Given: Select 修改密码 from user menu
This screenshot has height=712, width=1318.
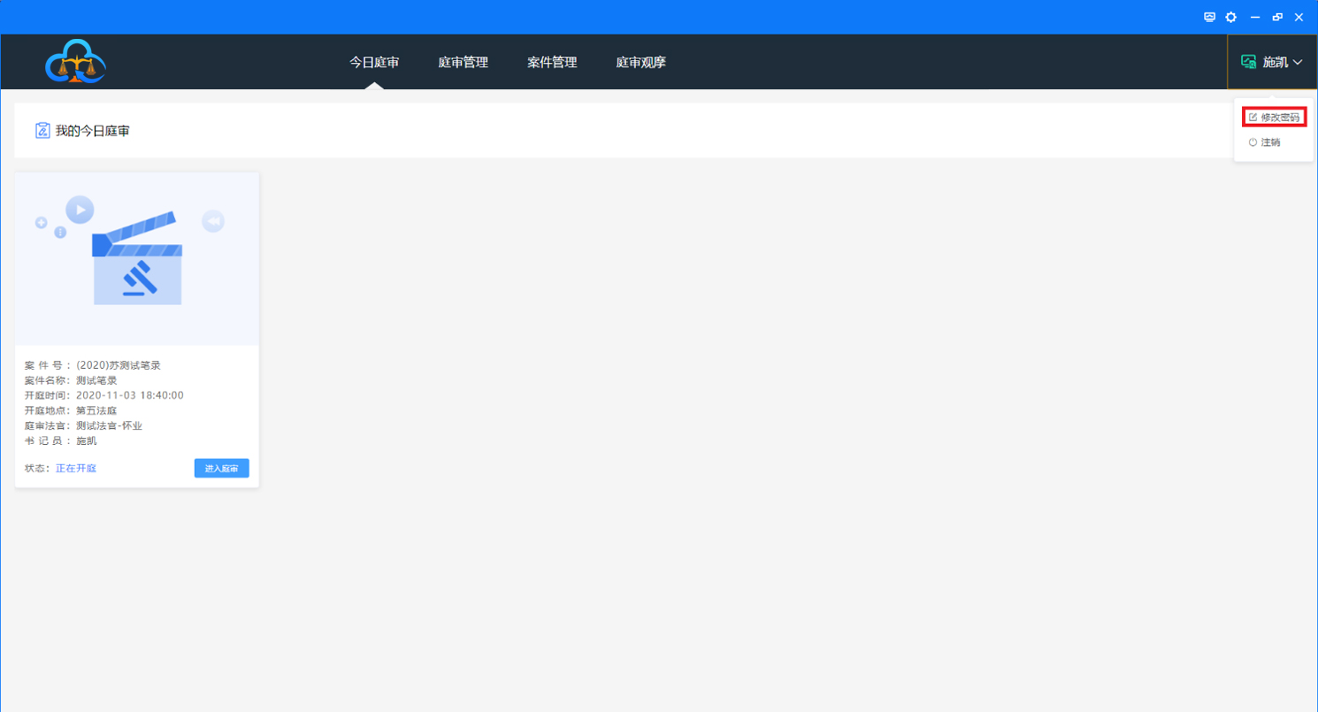Looking at the screenshot, I should point(1280,118).
